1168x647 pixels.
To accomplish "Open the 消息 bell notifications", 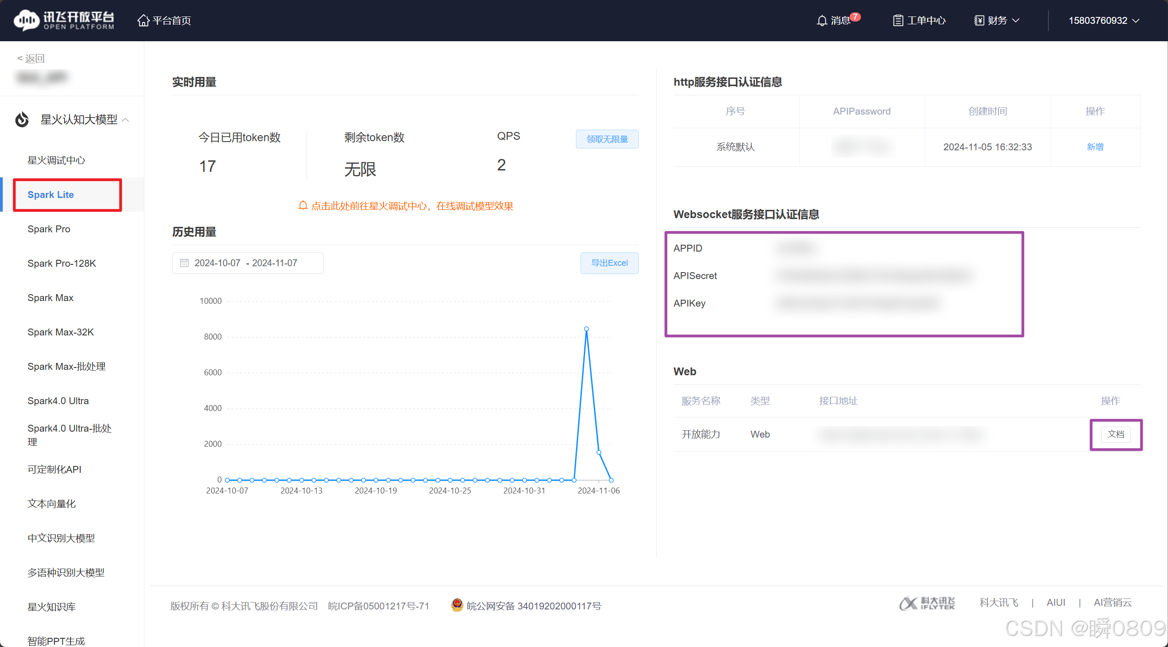I will 822,21.
